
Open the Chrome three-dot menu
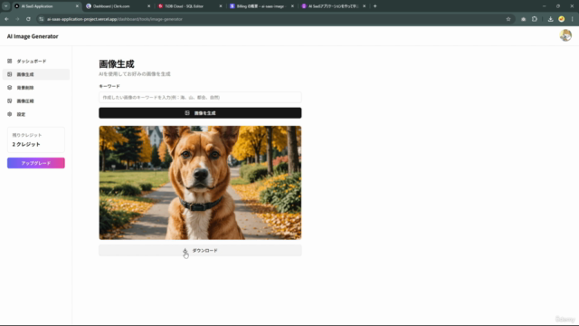point(573,19)
